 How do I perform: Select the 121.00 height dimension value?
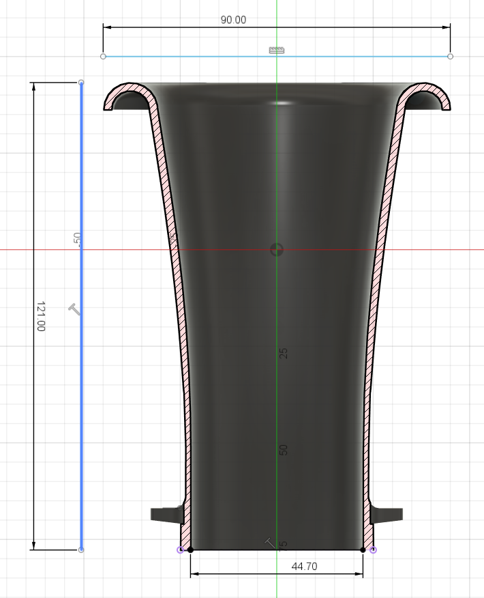point(41,316)
